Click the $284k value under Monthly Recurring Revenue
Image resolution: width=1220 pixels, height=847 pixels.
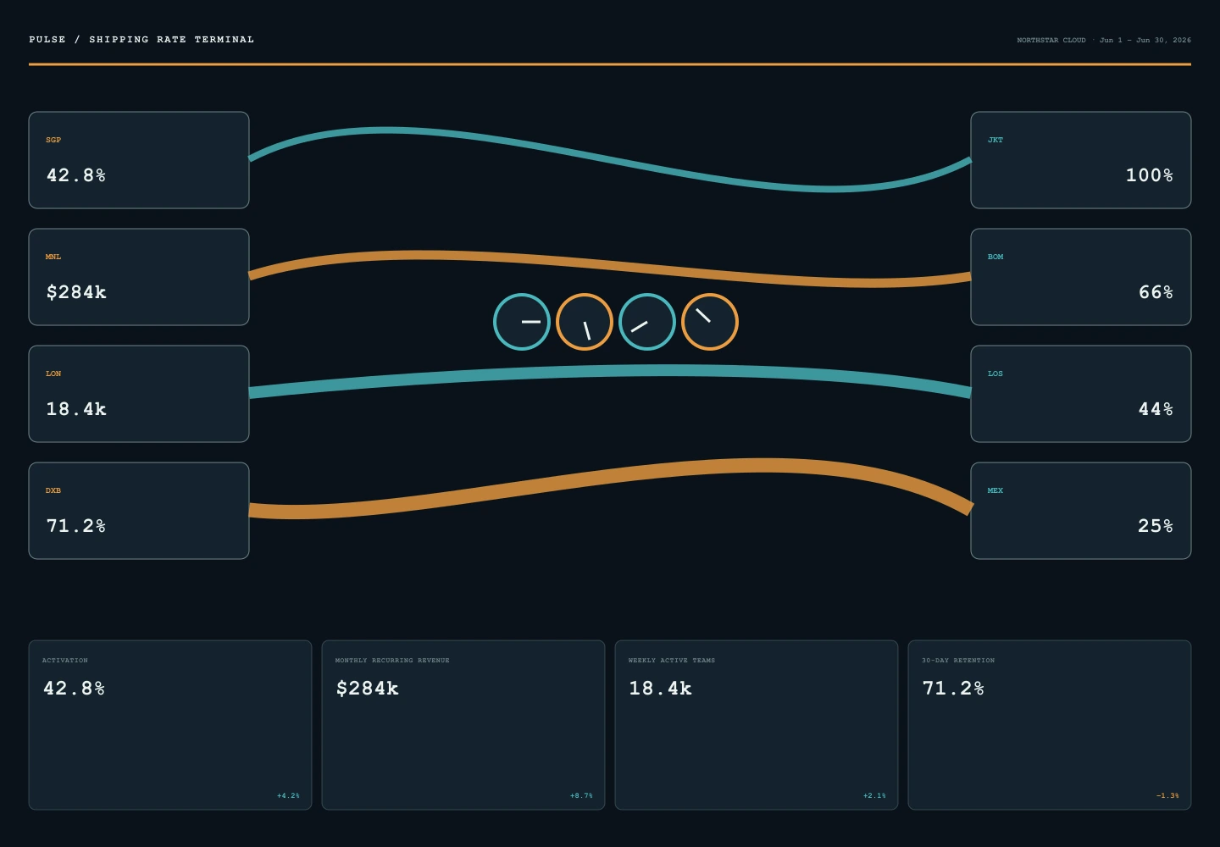pos(367,689)
